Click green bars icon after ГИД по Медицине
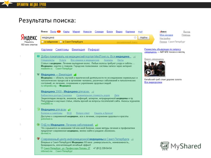211x158 pixels. tap(97, 125)
